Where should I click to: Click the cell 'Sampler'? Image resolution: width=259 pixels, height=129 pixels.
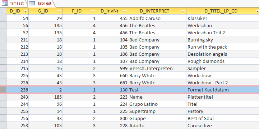point(223,68)
